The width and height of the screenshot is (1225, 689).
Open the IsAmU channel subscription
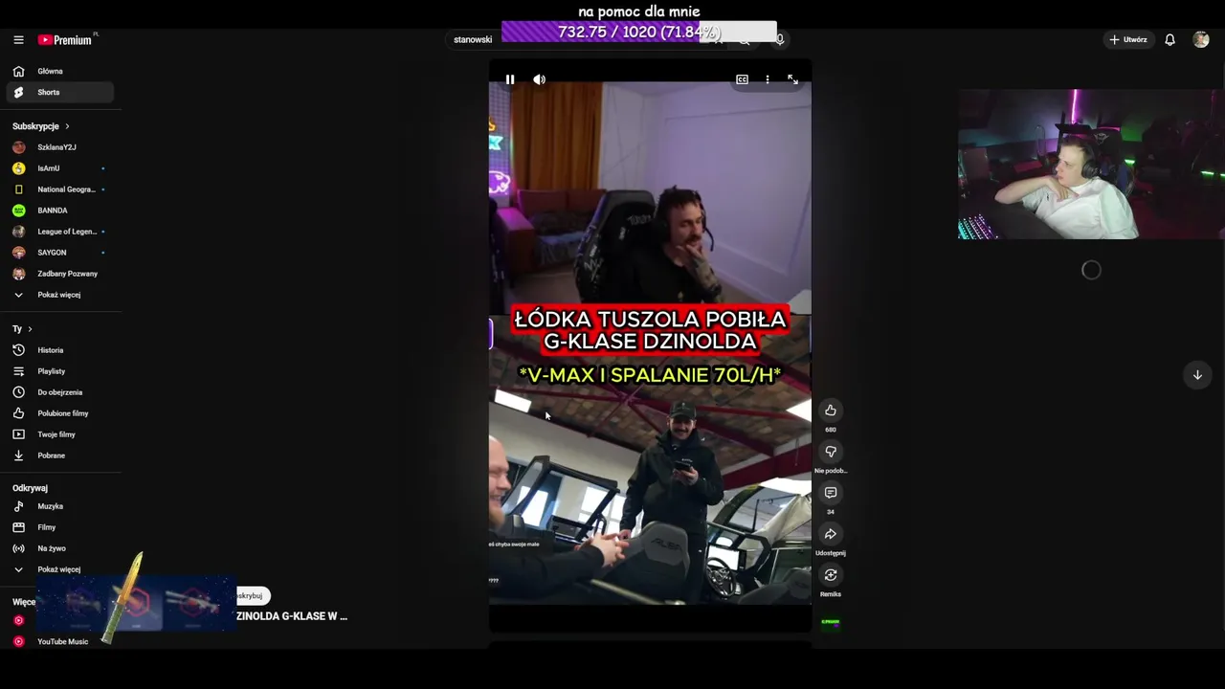59,168
